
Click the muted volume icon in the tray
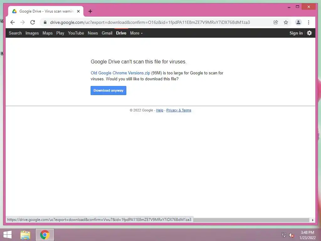tap(291, 235)
